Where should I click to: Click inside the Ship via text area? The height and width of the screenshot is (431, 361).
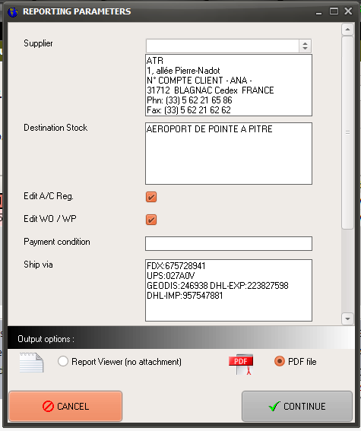[x=229, y=290]
